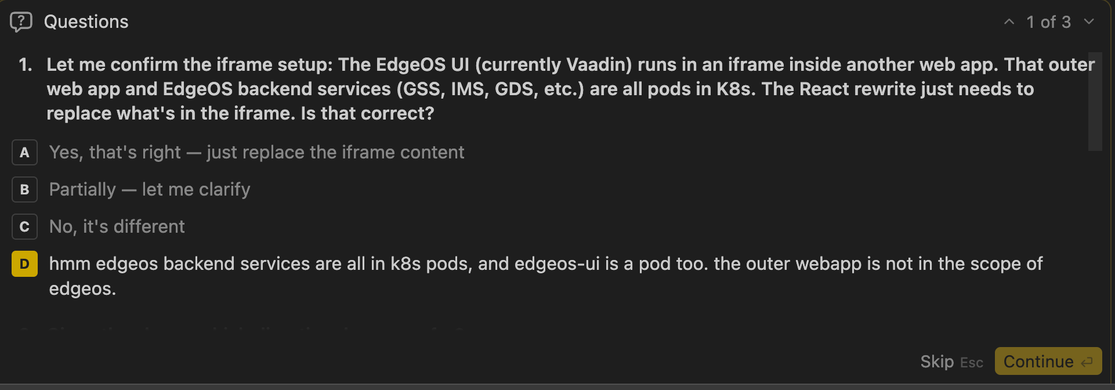Click the Enter-key icon on Continue

point(1087,362)
